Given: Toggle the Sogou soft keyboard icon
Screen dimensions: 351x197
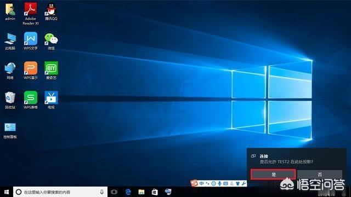Looking at the screenshot, I should (x=225, y=183).
